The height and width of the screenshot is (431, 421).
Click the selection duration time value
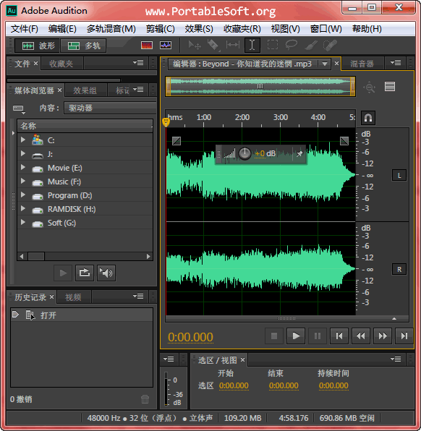pyautogui.click(x=333, y=385)
